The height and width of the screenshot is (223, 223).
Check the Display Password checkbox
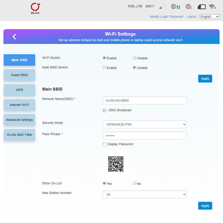pos(105,144)
